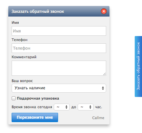Click the Комментарий field label
This screenshot has height=133, width=142.
pos(24,57)
